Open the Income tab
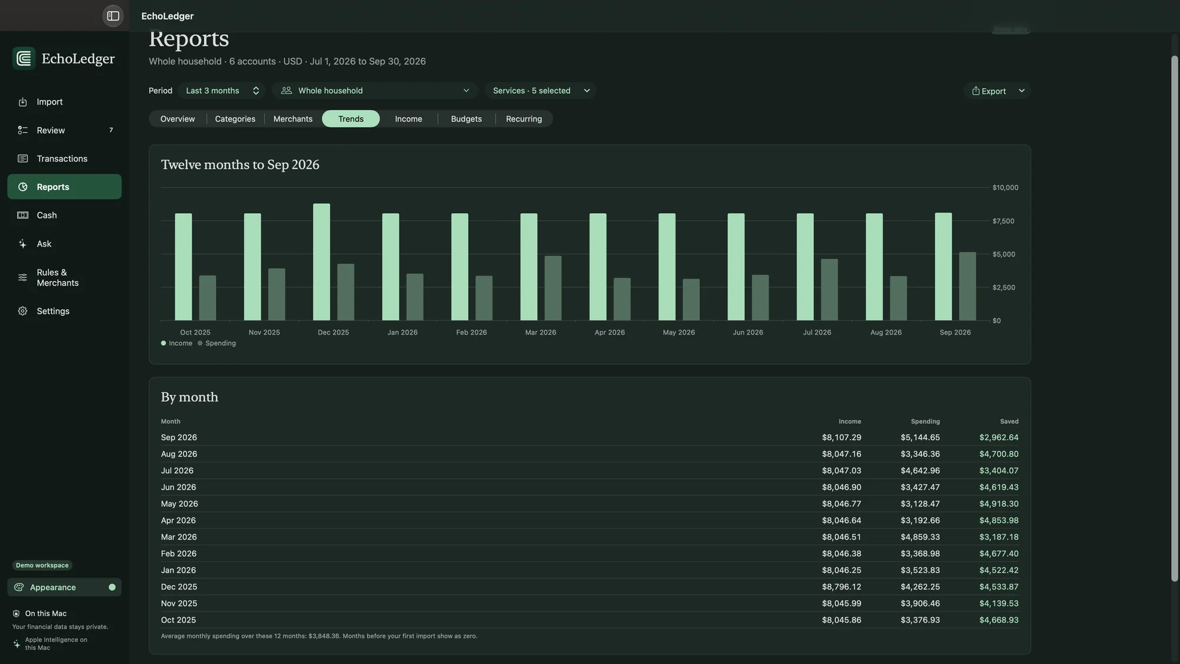1180x664 pixels. point(408,119)
